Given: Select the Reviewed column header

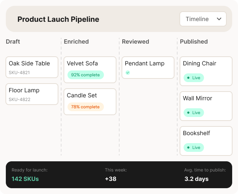Looking at the screenshot, I should (x=135, y=41).
